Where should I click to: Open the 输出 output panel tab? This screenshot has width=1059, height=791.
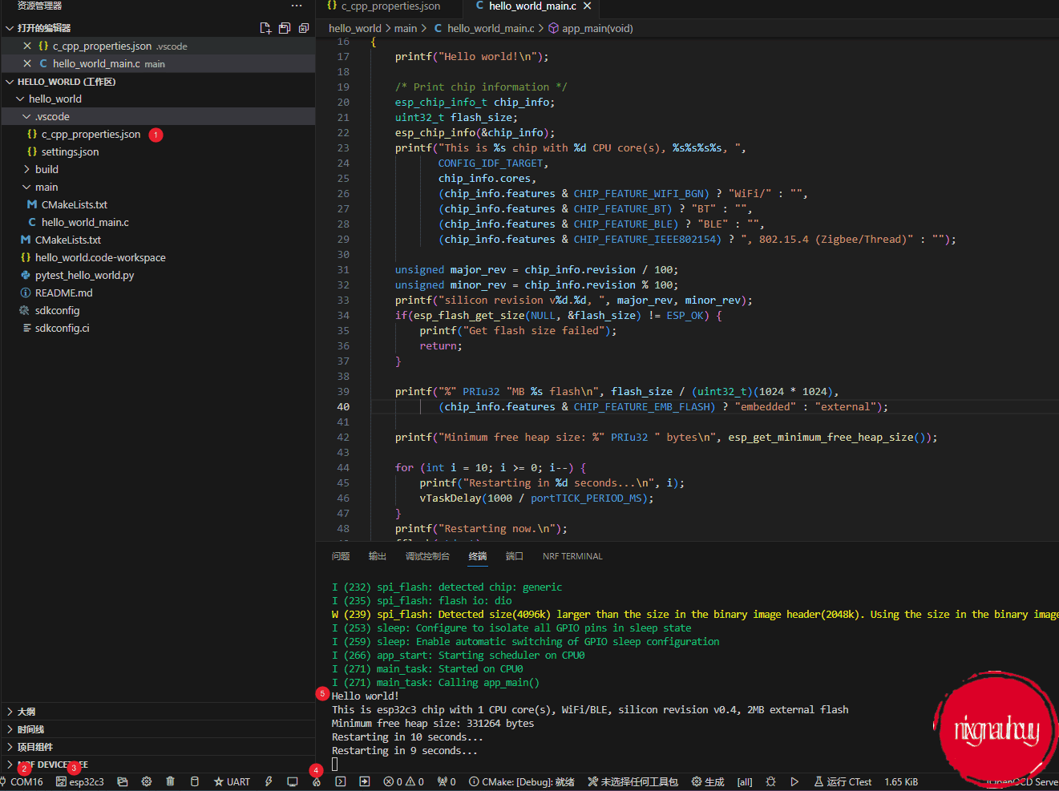(377, 556)
